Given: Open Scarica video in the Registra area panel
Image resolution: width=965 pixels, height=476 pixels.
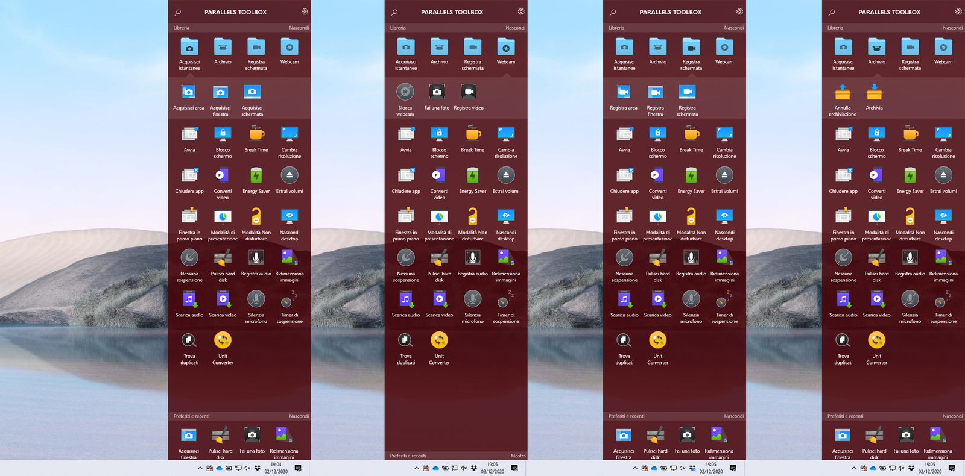Looking at the screenshot, I should [x=658, y=304].
